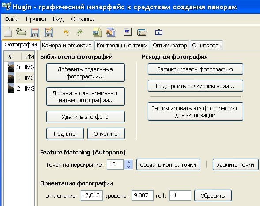Image resolution: width=260 pixels, height=206 pixels.
Task: Switch to the Камера и объектив tab
Action: tap(67, 45)
